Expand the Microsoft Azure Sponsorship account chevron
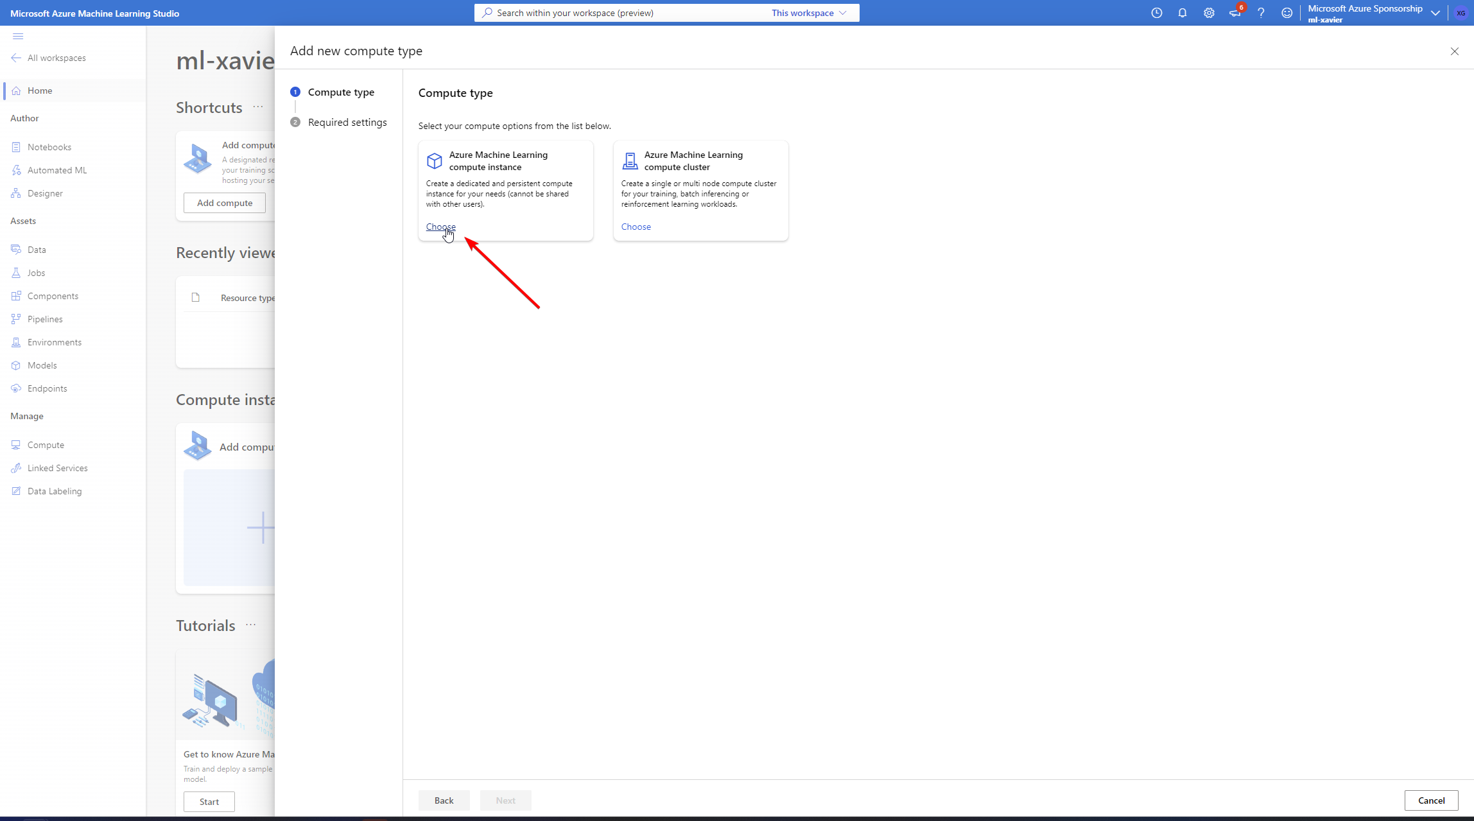Viewport: 1474px width, 821px height. point(1435,13)
